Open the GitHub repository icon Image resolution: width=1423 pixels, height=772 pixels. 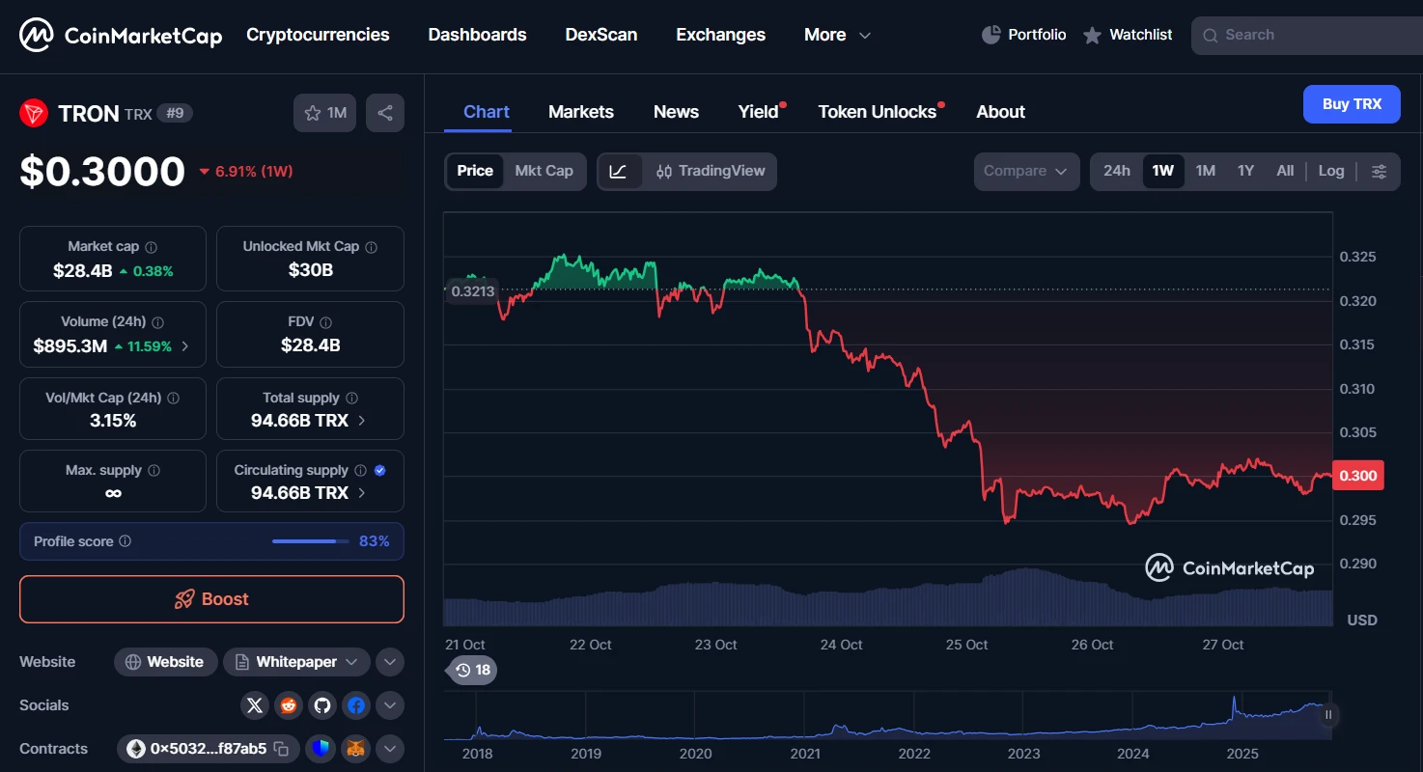(x=321, y=705)
